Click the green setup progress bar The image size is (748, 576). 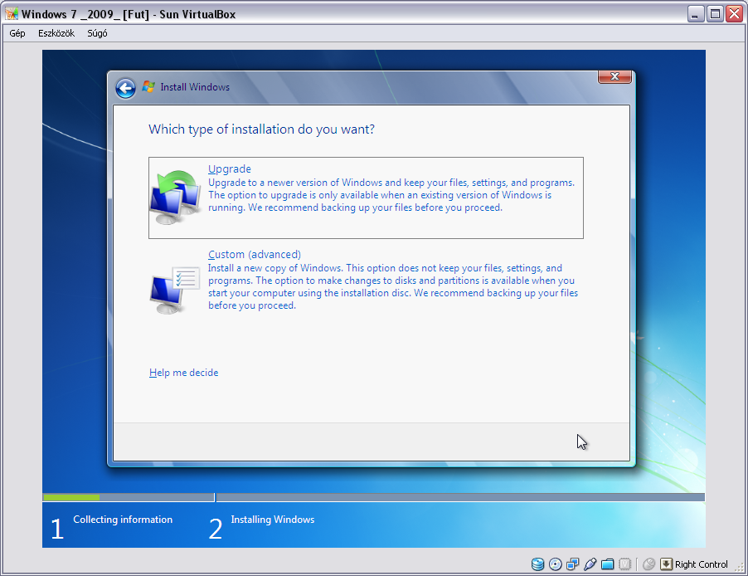pos(71,497)
